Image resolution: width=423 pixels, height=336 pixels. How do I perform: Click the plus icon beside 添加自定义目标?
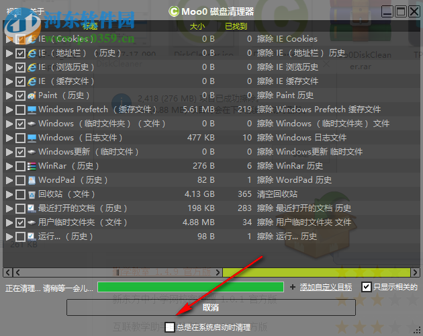pos(293,287)
